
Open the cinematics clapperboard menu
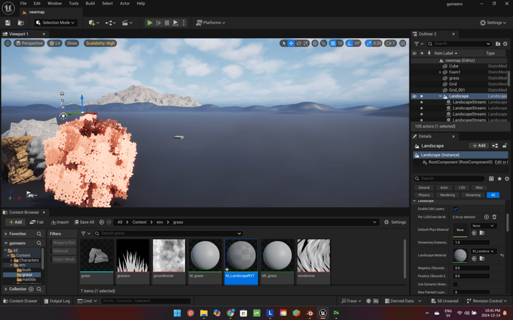[x=126, y=23]
